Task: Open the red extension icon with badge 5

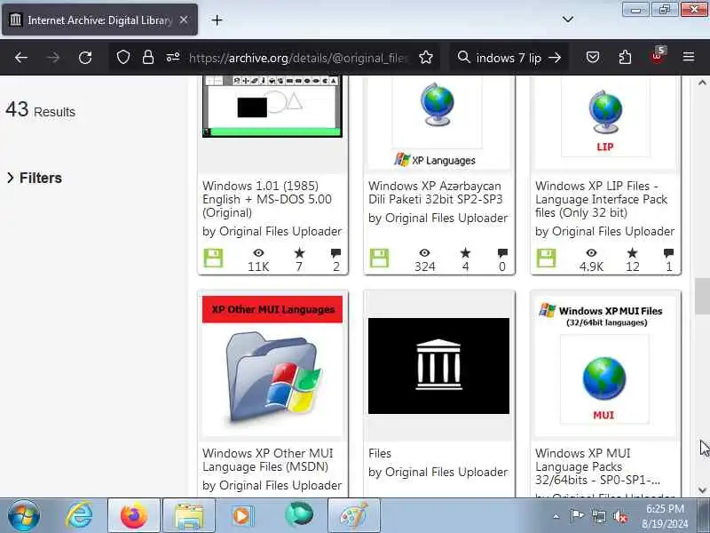Action: tap(657, 56)
